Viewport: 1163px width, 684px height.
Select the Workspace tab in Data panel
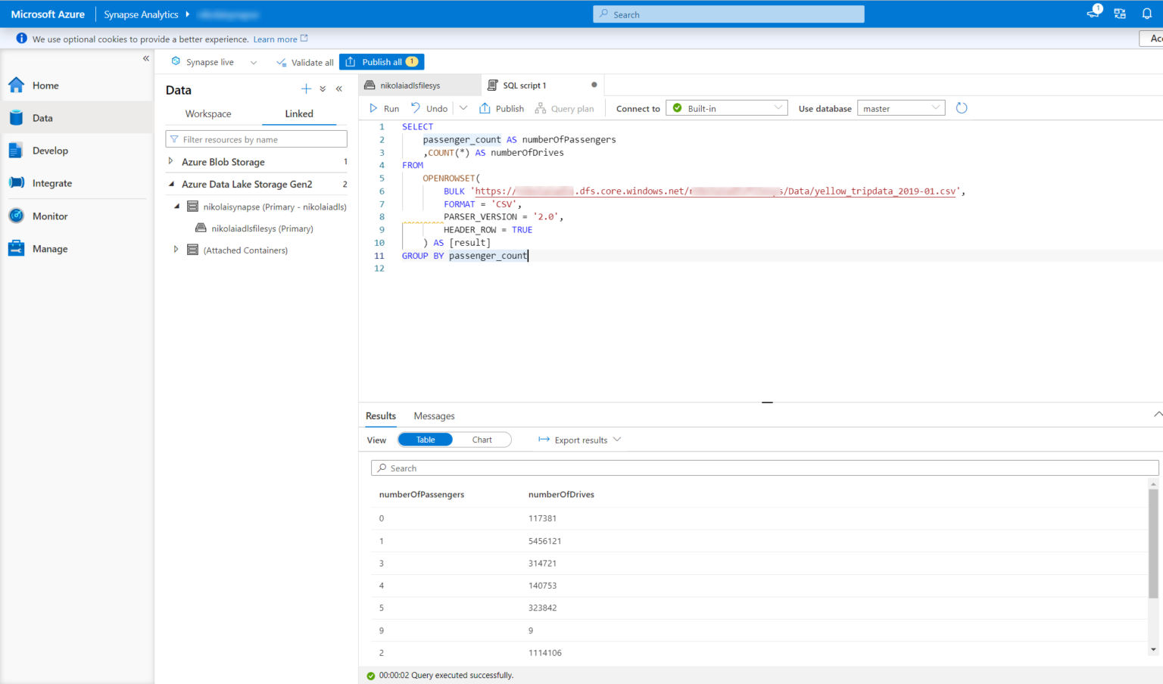coord(208,113)
